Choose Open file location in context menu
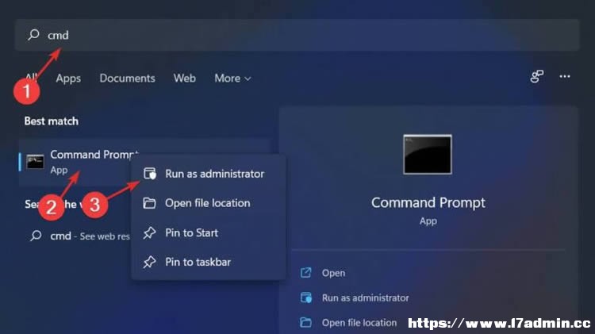Screen dimensions: 595x334 pyautogui.click(x=209, y=203)
